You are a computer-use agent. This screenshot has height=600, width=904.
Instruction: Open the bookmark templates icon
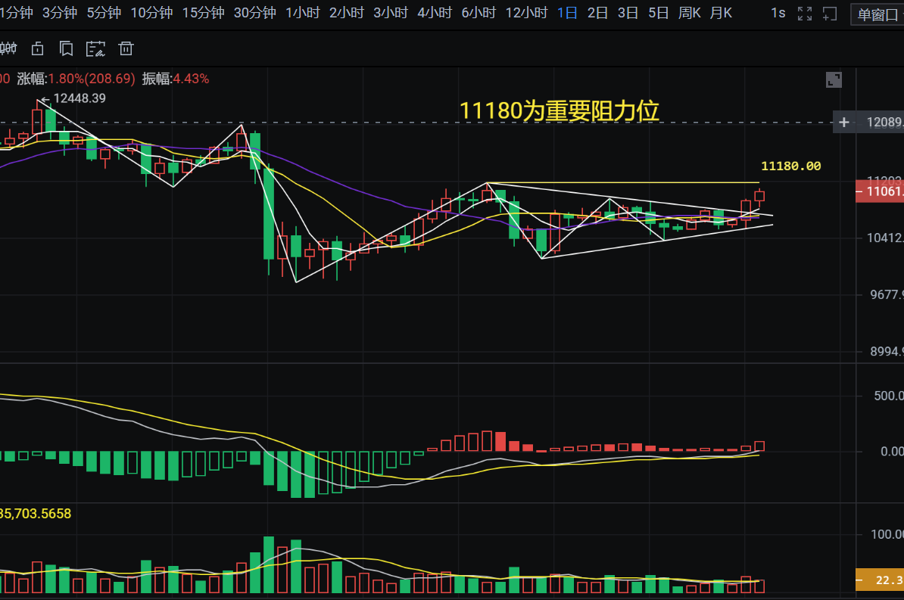click(x=67, y=49)
